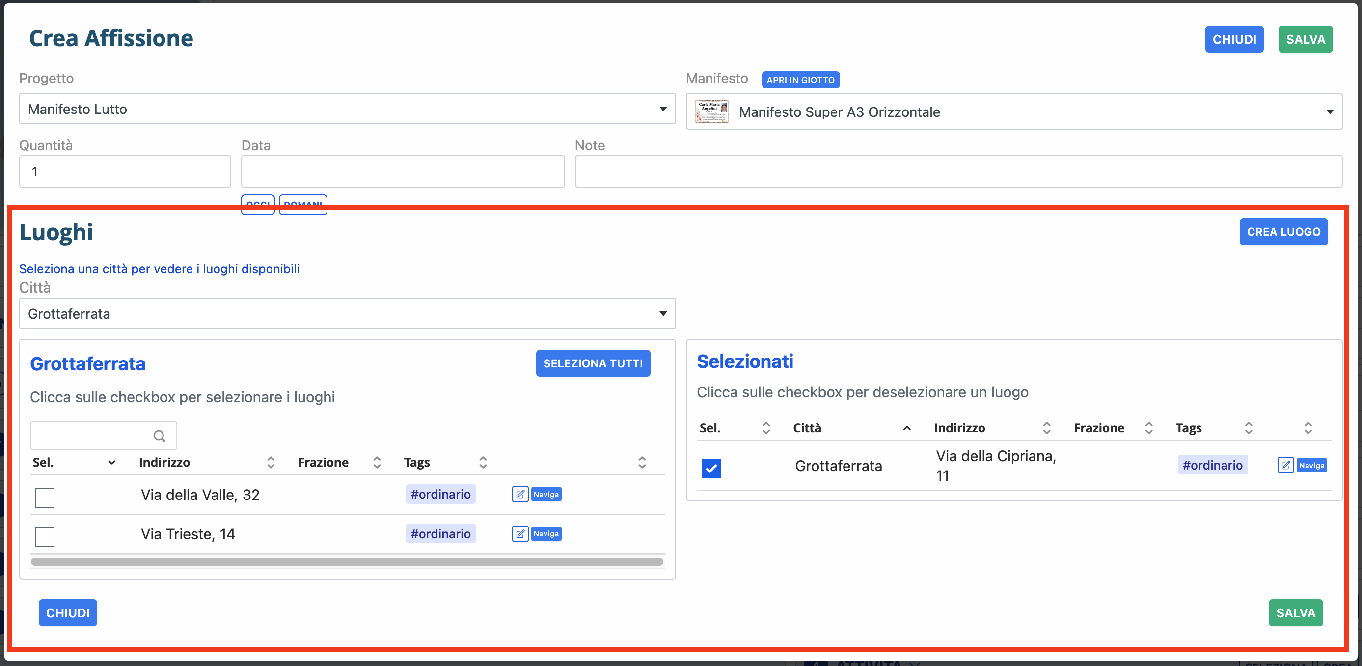The image size is (1362, 666).
Task: Click edit icon for Via Trieste, 14
Action: tap(520, 534)
